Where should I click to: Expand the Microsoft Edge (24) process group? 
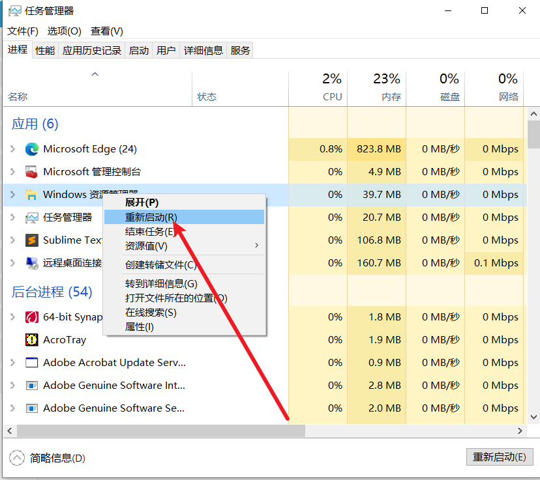point(13,149)
